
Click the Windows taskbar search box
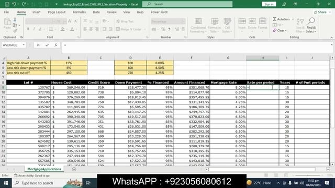click(38, 183)
